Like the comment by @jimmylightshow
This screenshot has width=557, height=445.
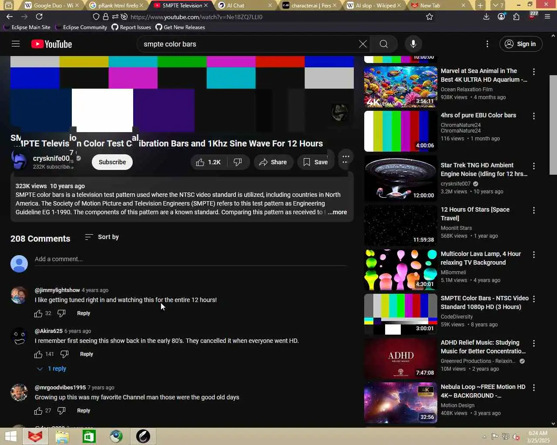[x=38, y=313]
